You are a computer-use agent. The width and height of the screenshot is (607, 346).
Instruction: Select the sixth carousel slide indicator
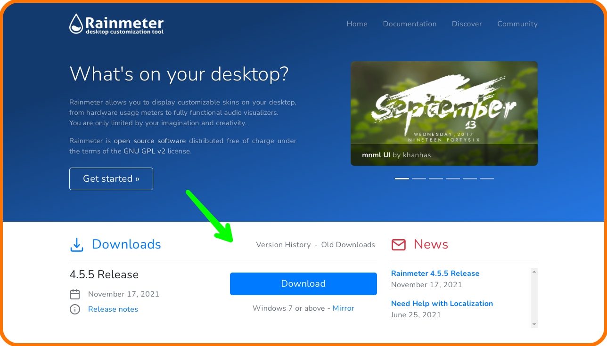[487, 178]
